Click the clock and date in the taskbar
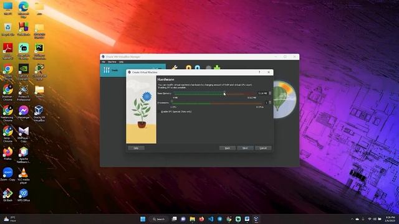Viewport: 399px width, 224px height. coord(390,219)
